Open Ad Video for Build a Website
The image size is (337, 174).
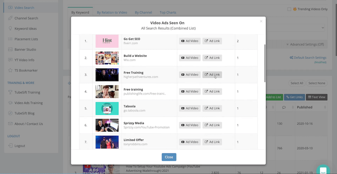(190, 58)
